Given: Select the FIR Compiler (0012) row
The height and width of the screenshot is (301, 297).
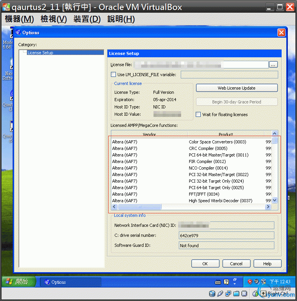Looking at the screenshot, I should 191,161.
